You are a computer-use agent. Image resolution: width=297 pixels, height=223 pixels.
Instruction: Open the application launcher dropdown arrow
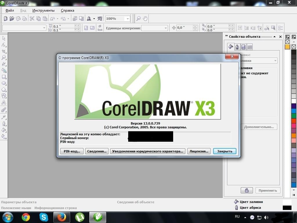tap(94, 19)
